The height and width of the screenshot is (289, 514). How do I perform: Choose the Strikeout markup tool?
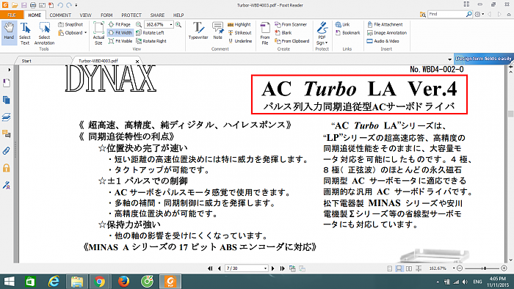click(239, 33)
